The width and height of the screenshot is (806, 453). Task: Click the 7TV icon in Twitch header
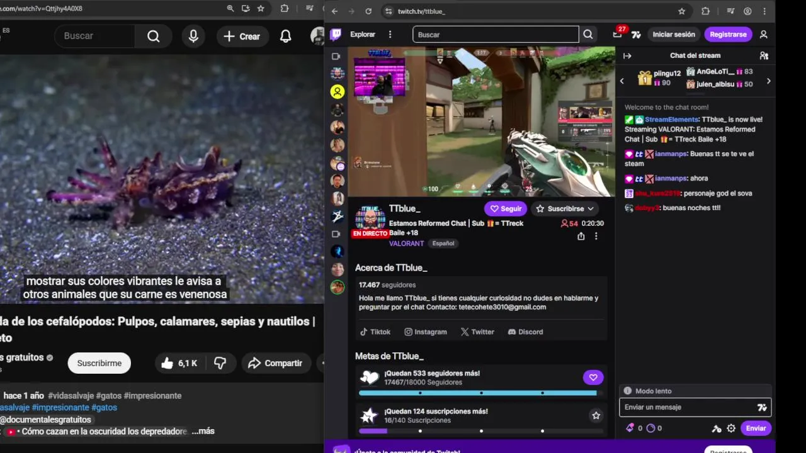tap(636, 35)
